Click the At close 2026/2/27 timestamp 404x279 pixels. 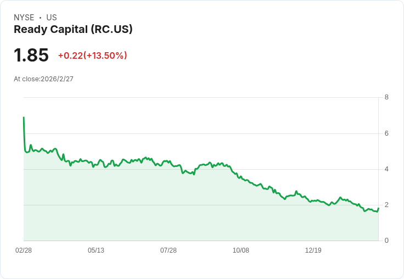pos(43,79)
